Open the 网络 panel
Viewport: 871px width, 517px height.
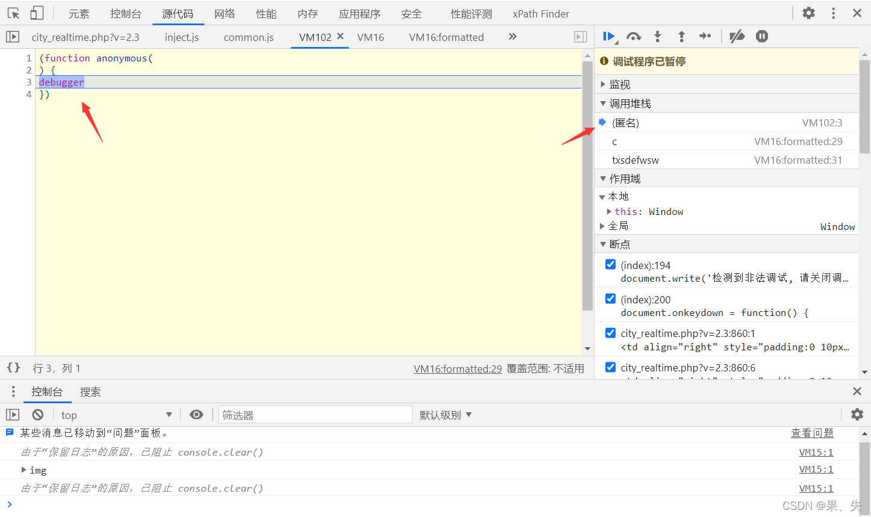tap(225, 13)
